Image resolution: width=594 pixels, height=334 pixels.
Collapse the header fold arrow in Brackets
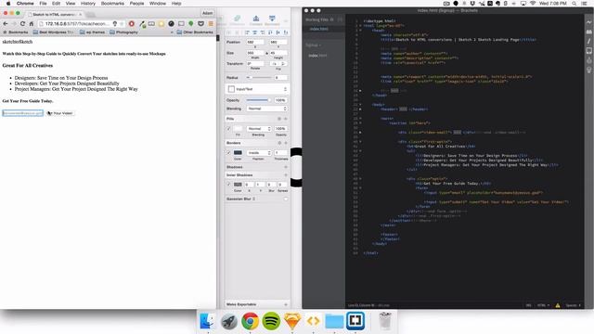point(360,109)
